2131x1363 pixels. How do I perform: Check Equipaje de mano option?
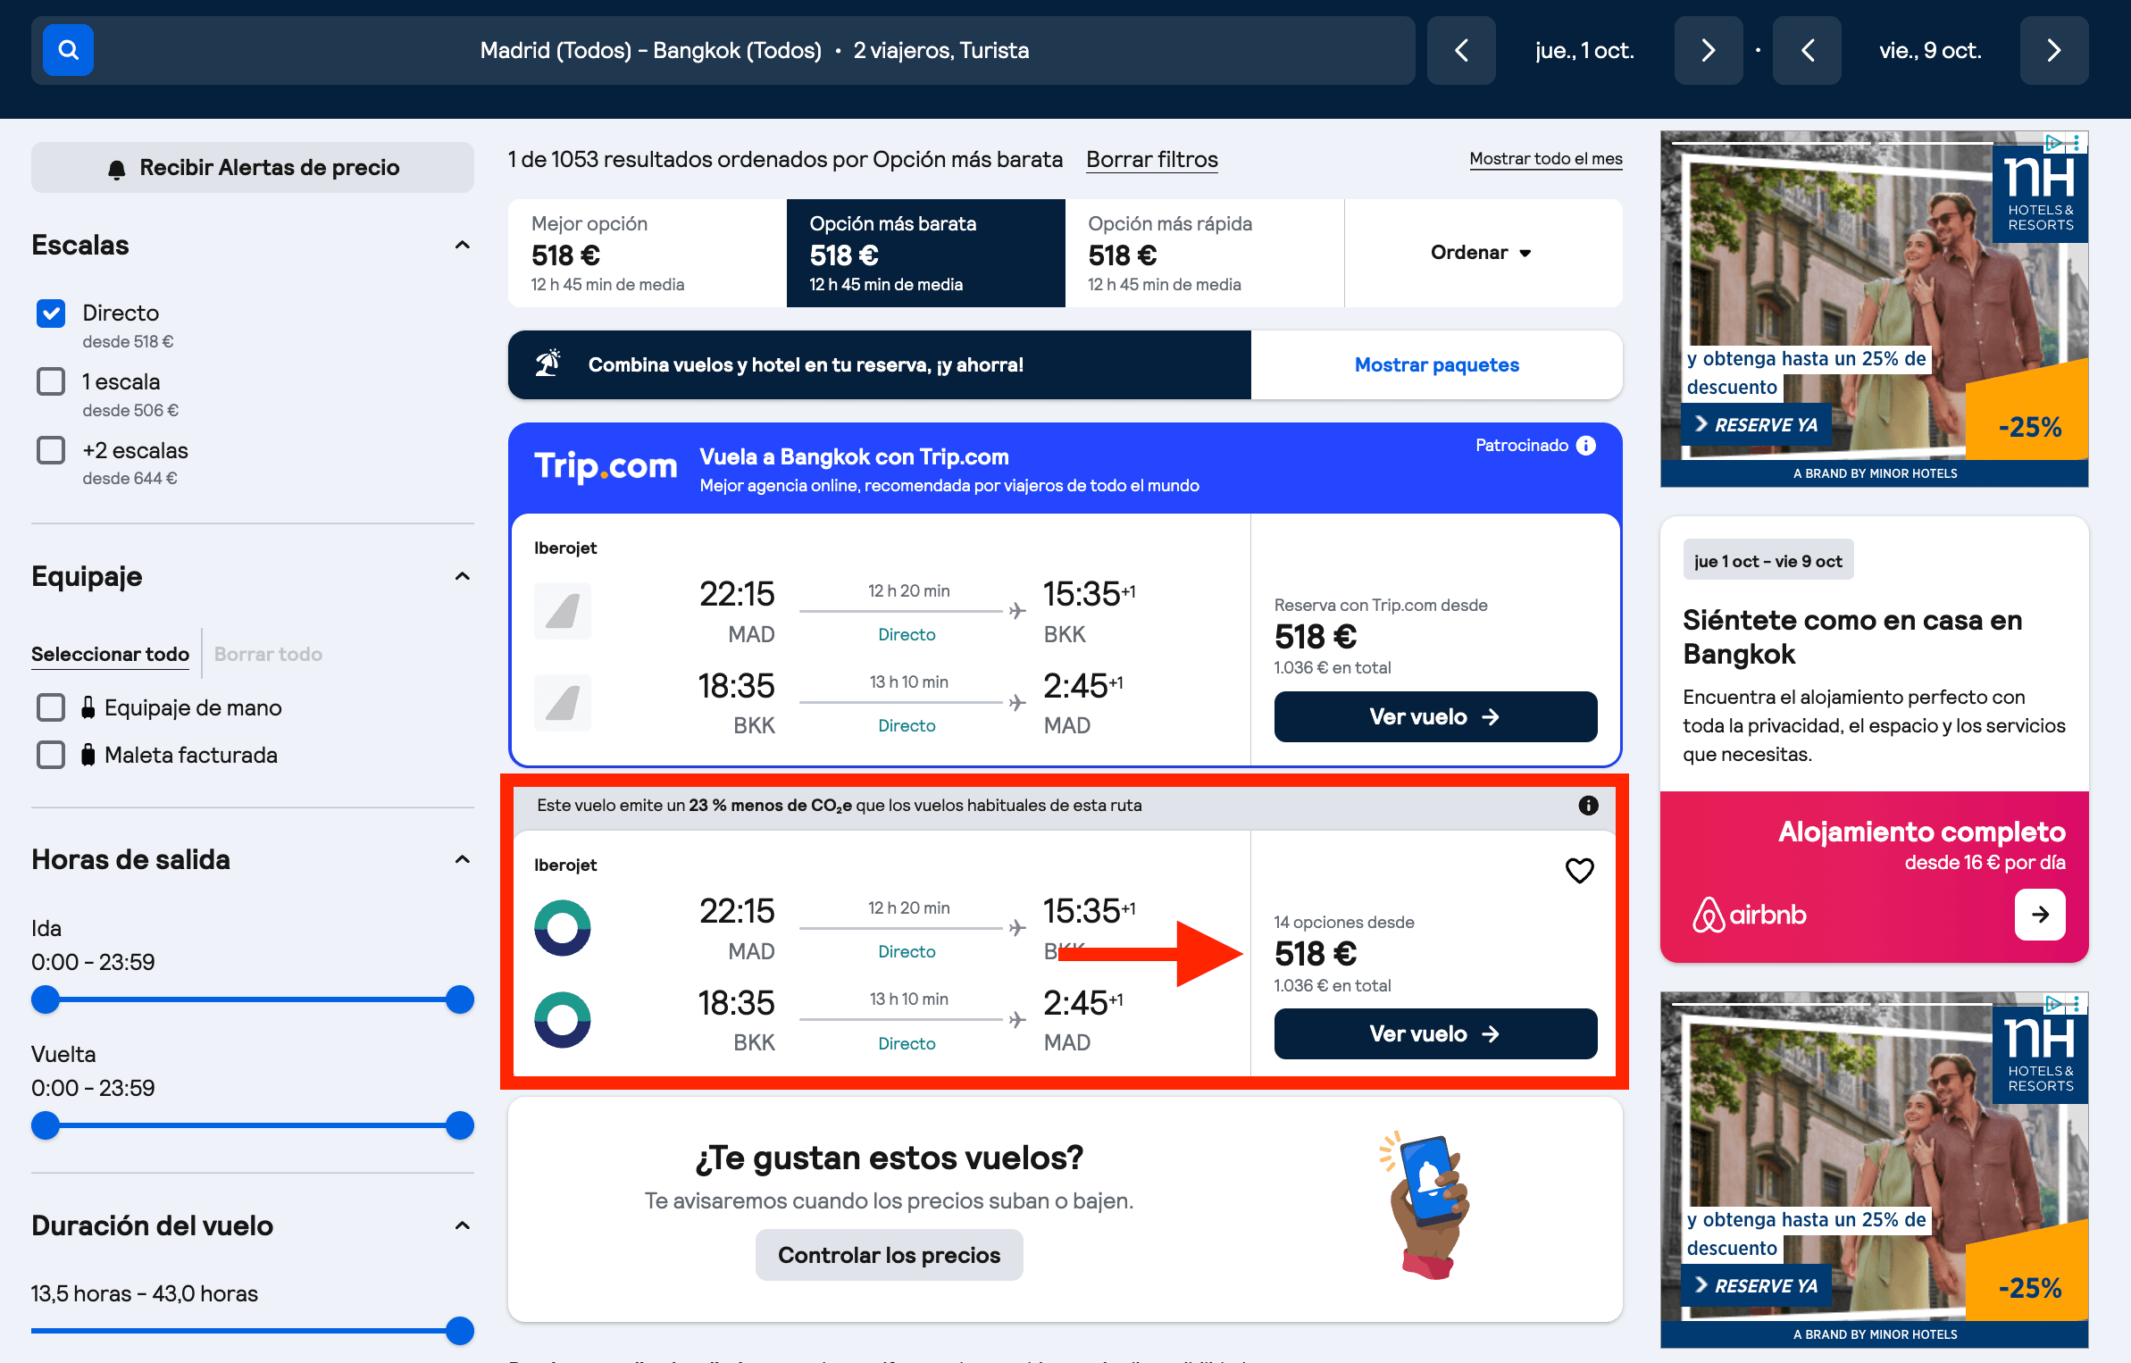(x=51, y=707)
